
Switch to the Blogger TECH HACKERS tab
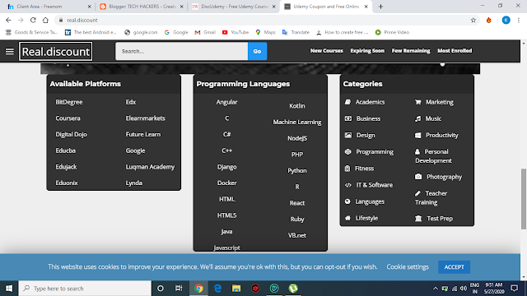(141, 7)
